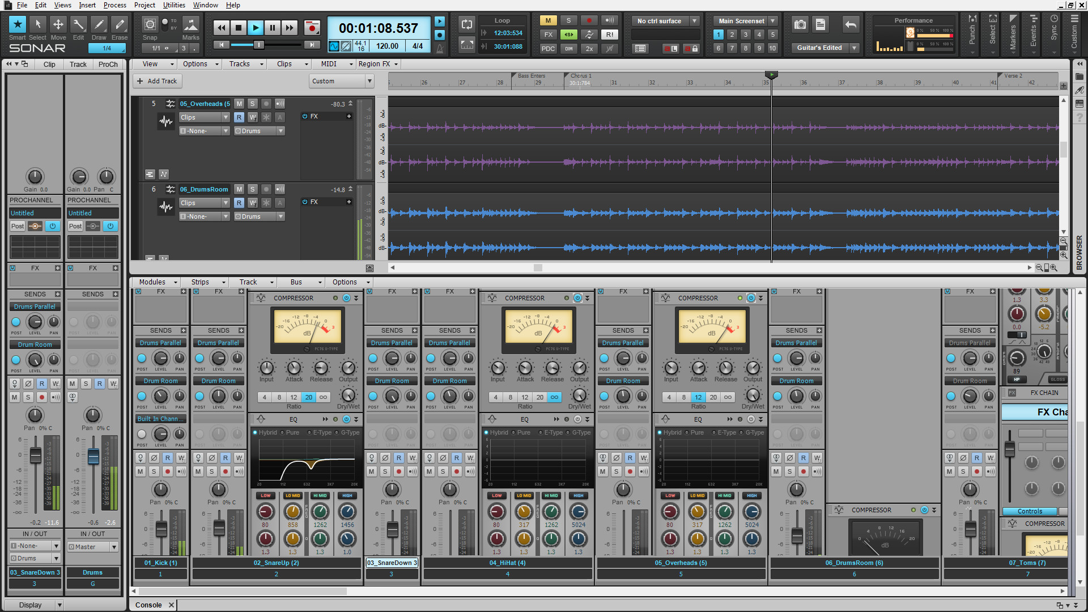Capture a screenset snapshot with the camera icon
The width and height of the screenshot is (1088, 612).
point(800,24)
